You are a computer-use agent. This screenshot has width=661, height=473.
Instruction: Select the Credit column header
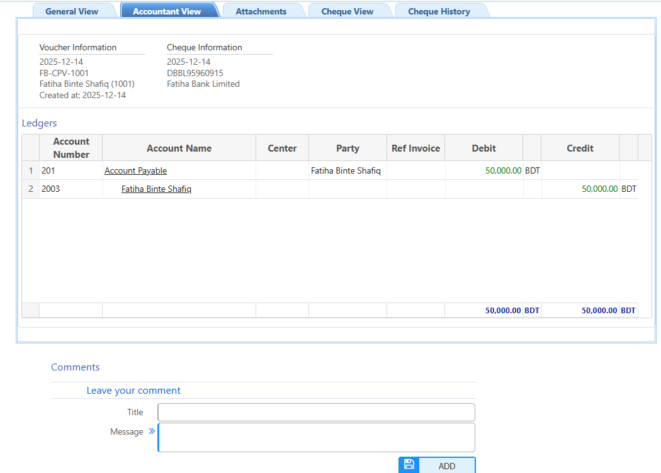pyautogui.click(x=580, y=148)
